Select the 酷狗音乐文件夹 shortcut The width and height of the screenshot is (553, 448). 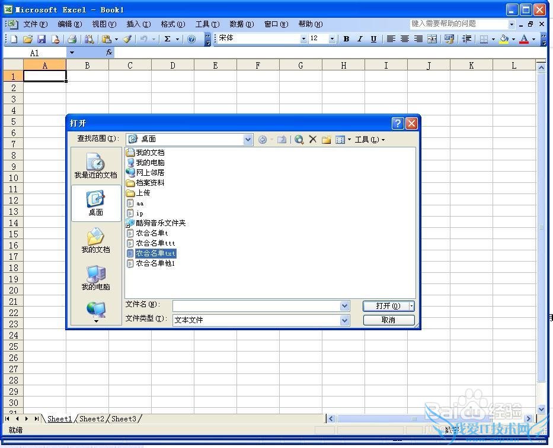(x=156, y=223)
